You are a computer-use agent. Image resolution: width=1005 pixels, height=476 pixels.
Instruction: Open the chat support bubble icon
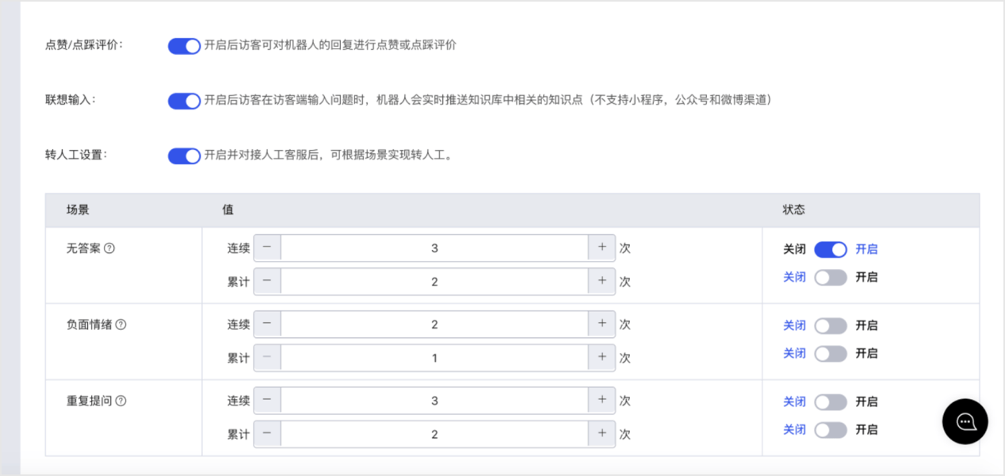965,421
